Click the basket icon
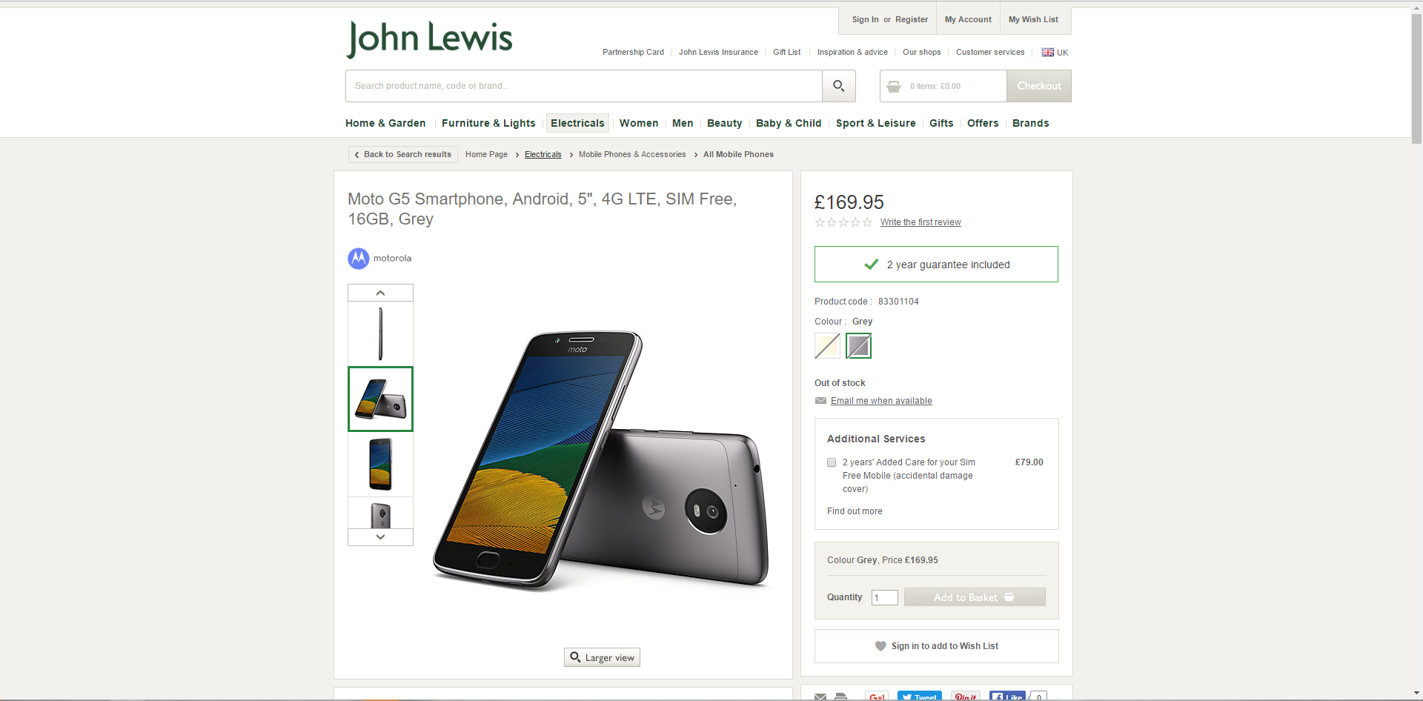This screenshot has height=701, width=1423. click(894, 87)
